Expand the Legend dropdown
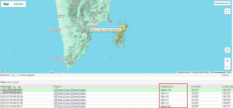233x108 pixels. 225,75
